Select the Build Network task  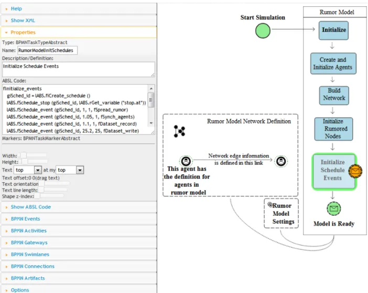(334, 96)
